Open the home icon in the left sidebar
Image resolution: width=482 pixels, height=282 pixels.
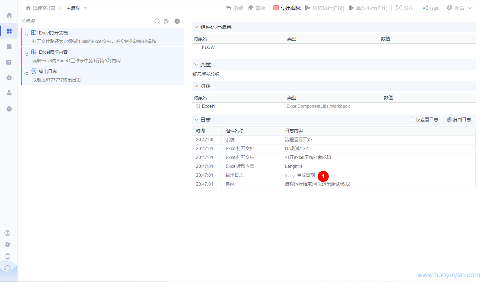tap(8, 15)
